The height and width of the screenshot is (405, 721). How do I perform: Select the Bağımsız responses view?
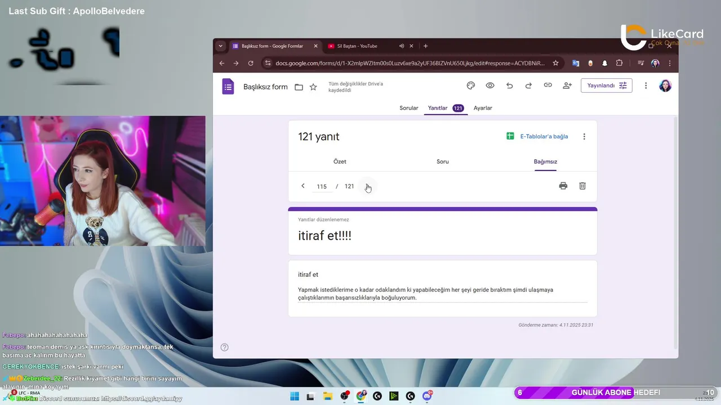(x=545, y=161)
